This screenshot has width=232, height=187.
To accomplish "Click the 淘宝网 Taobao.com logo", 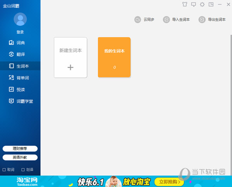I will point(27,182).
